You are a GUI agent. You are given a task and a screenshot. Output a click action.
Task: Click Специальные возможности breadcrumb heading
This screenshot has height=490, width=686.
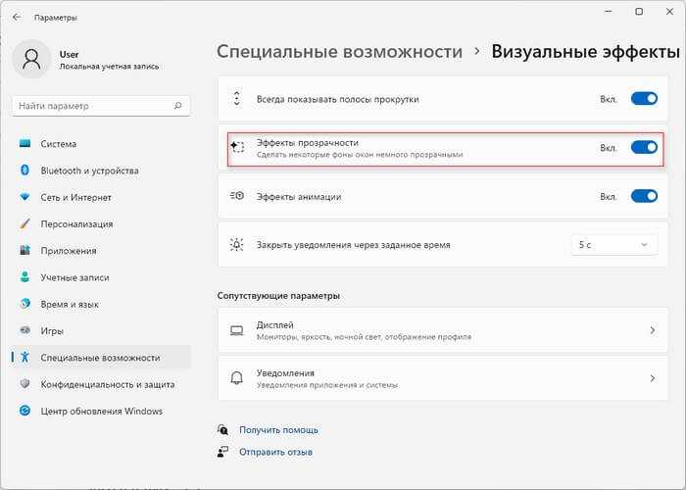coord(339,52)
